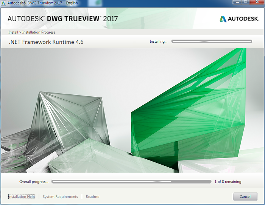Cancel the installation
The width and height of the screenshot is (265, 205).
point(245,197)
